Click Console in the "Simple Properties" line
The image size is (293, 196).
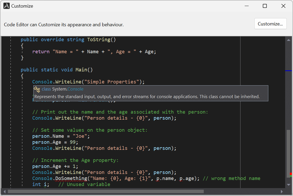pyautogui.click(x=42, y=82)
